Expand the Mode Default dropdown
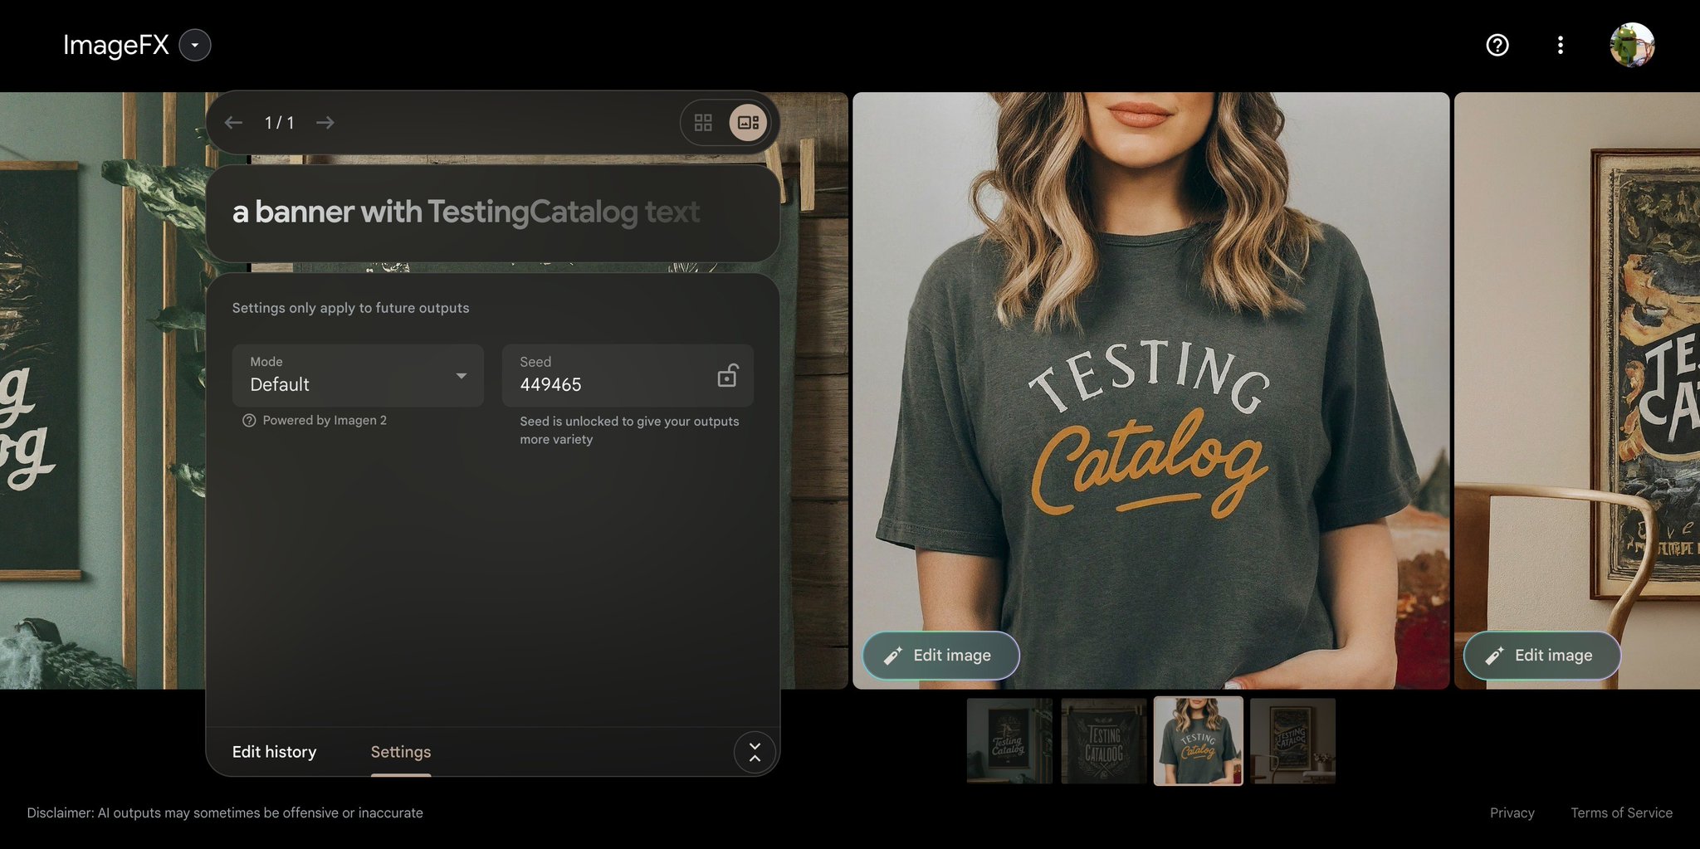 click(x=358, y=375)
